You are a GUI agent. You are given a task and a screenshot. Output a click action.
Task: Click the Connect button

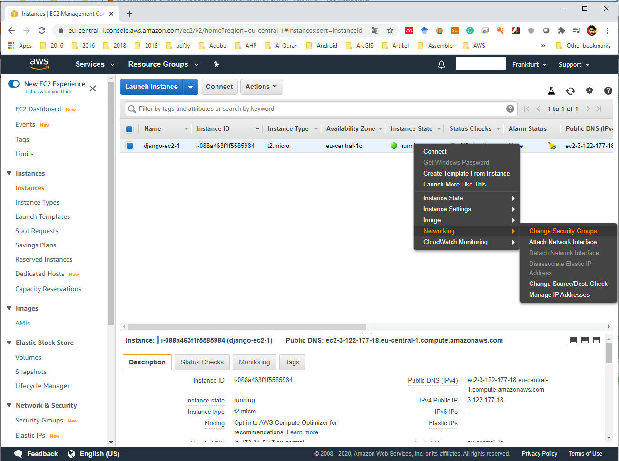pos(219,87)
